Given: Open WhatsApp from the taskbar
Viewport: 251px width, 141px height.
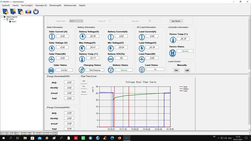Looking at the screenshot, I should pos(83,138).
